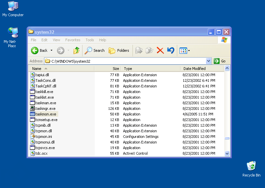Select the tcpmon.dll file icon

[x=32, y=131]
